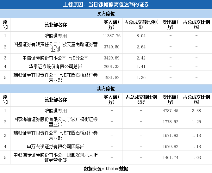The image size is (212, 173).
Task: Select 中信证券股份有限公司上海分公司 row
Action: [x=56, y=58]
